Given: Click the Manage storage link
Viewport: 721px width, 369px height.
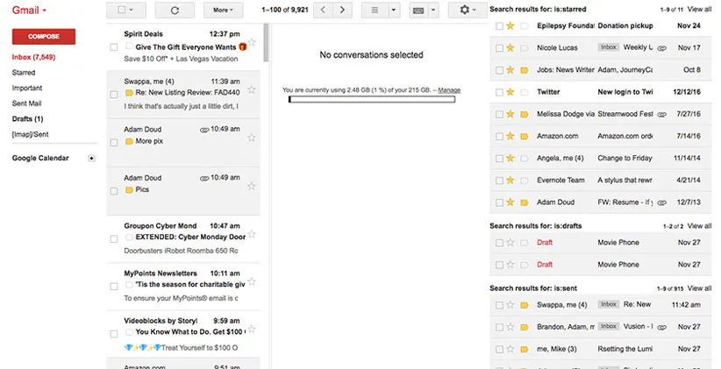Looking at the screenshot, I should tap(449, 90).
